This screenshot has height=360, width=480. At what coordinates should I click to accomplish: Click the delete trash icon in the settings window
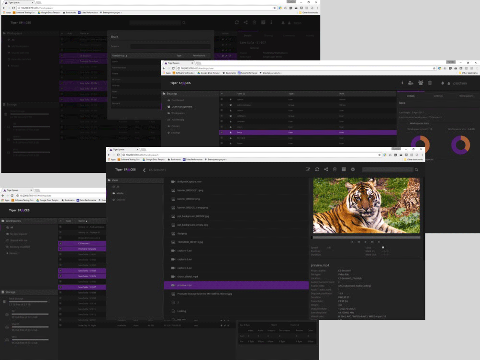click(430, 83)
